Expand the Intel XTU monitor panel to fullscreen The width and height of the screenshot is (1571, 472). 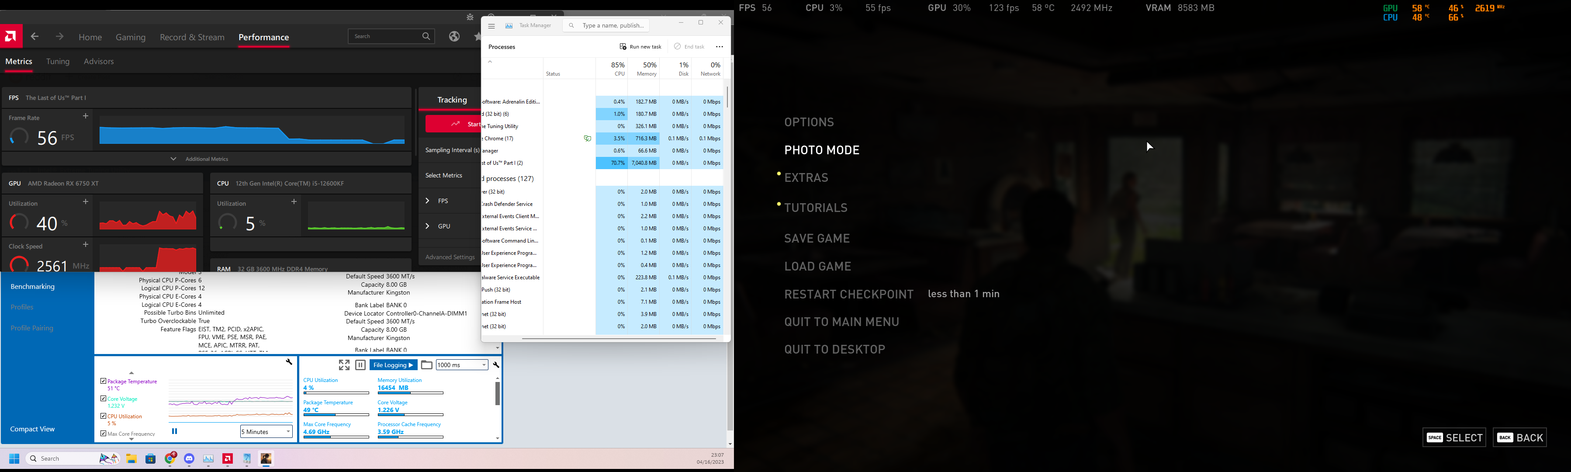344,365
